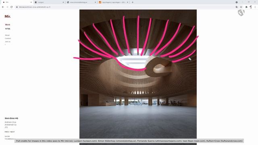Open the Contact page link
Viewport: 258px width, 145px height.
[8, 38]
